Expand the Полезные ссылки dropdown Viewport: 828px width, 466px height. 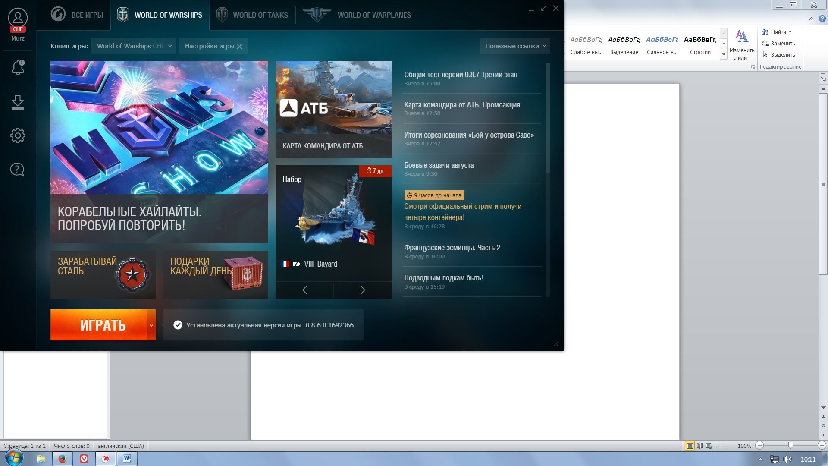click(x=515, y=46)
